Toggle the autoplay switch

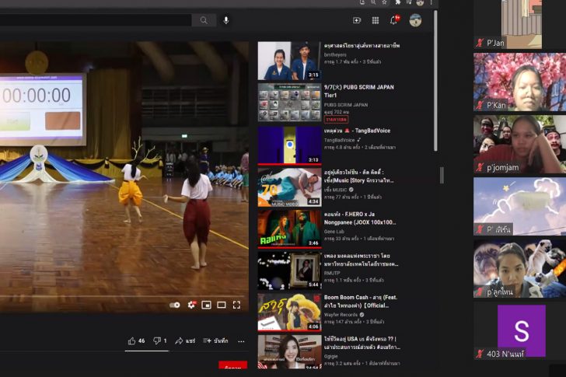(x=175, y=305)
